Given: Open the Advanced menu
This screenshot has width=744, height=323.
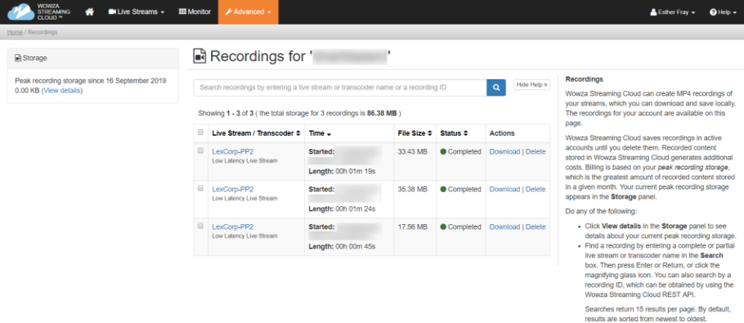Looking at the screenshot, I should 249,12.
